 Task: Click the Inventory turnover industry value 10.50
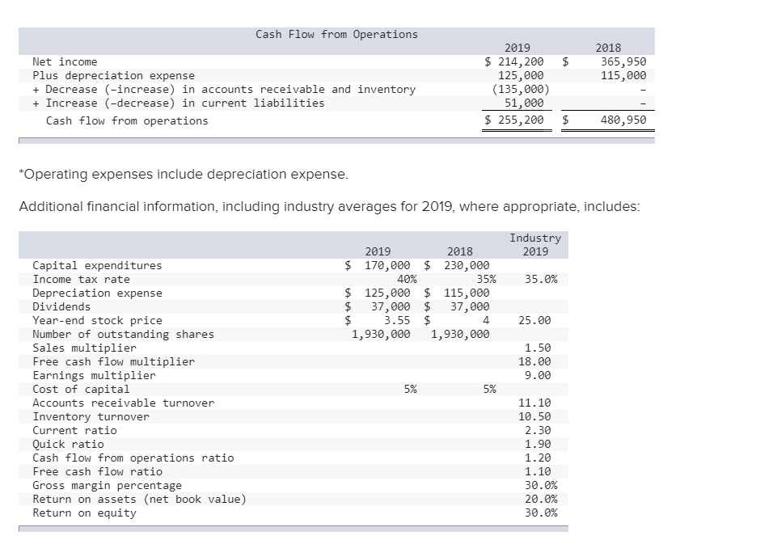tap(534, 417)
